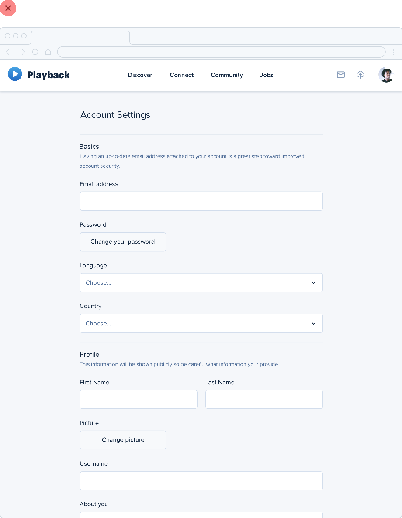This screenshot has width=402, height=518.
Task: Click the browser home icon
Action: 48,52
